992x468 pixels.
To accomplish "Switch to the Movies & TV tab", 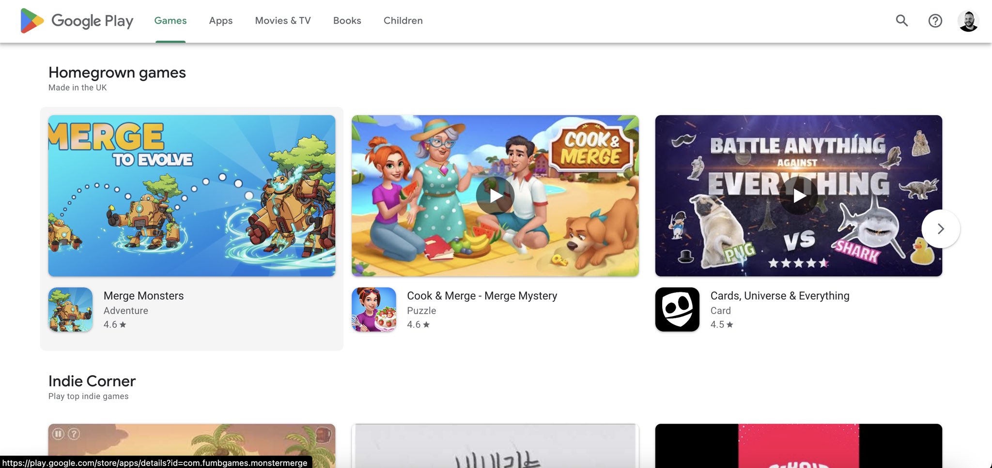I will click(283, 21).
